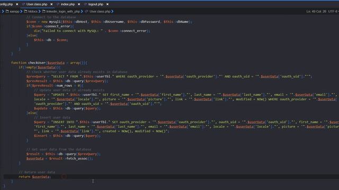Click the '$conn = new mysqli' line
The width and height of the screenshot is (339, 190).
click(109, 22)
